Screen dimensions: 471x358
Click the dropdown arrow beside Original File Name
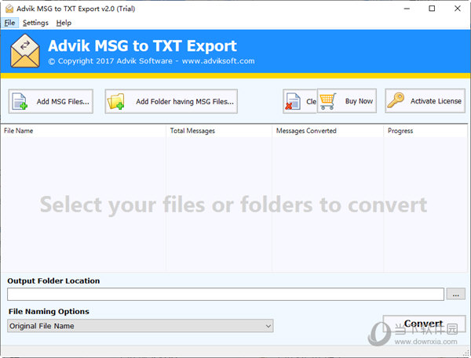(x=268, y=326)
